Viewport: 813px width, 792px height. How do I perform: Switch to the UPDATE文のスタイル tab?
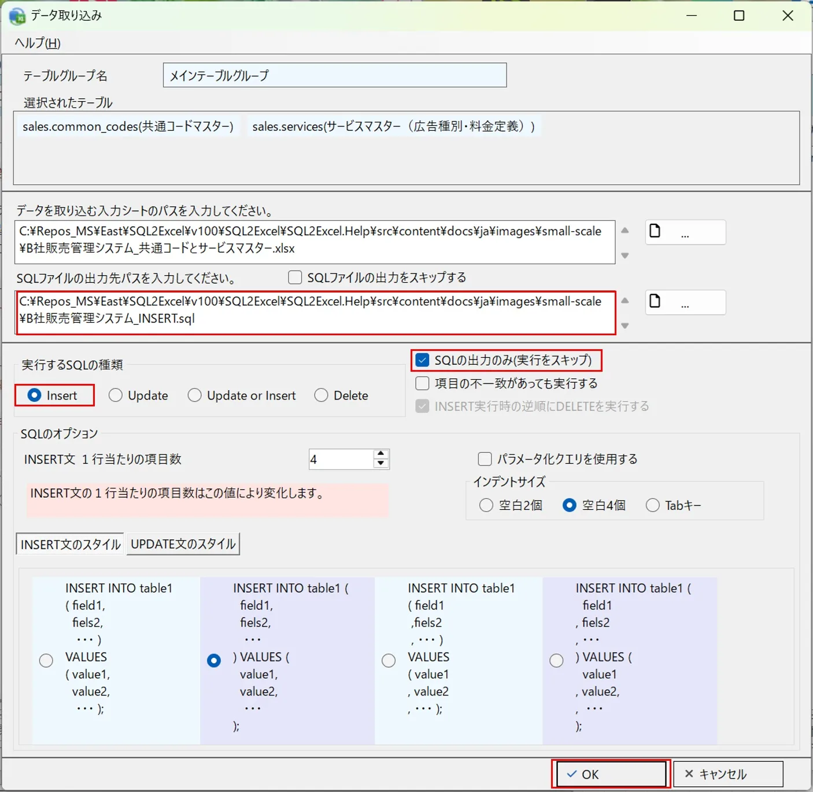pos(183,544)
